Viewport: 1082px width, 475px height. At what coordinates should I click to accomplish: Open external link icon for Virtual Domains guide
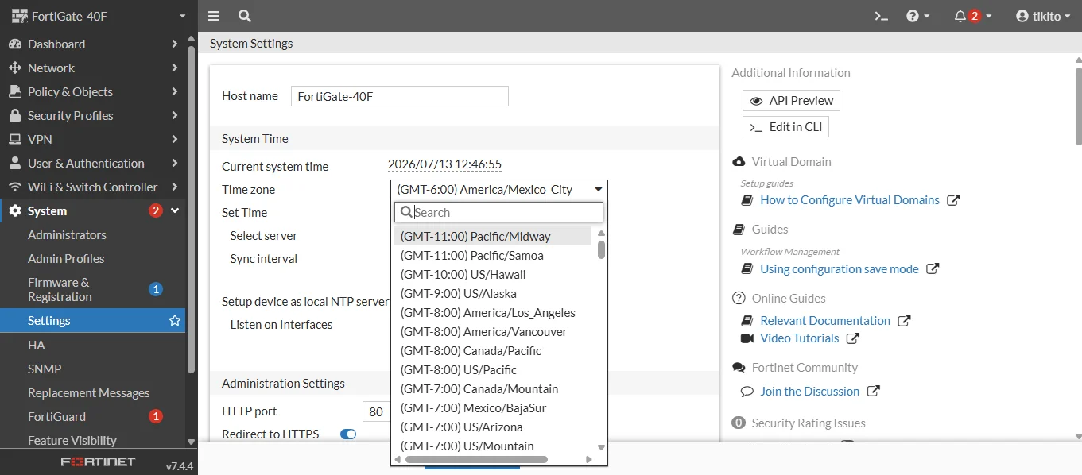pos(954,200)
